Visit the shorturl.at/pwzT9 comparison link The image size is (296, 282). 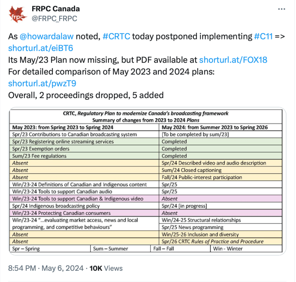click(x=42, y=83)
